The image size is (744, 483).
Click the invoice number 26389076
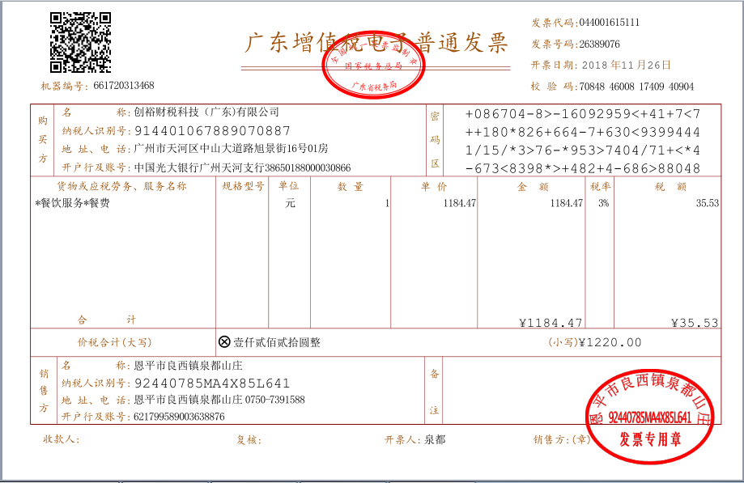pyautogui.click(x=599, y=44)
